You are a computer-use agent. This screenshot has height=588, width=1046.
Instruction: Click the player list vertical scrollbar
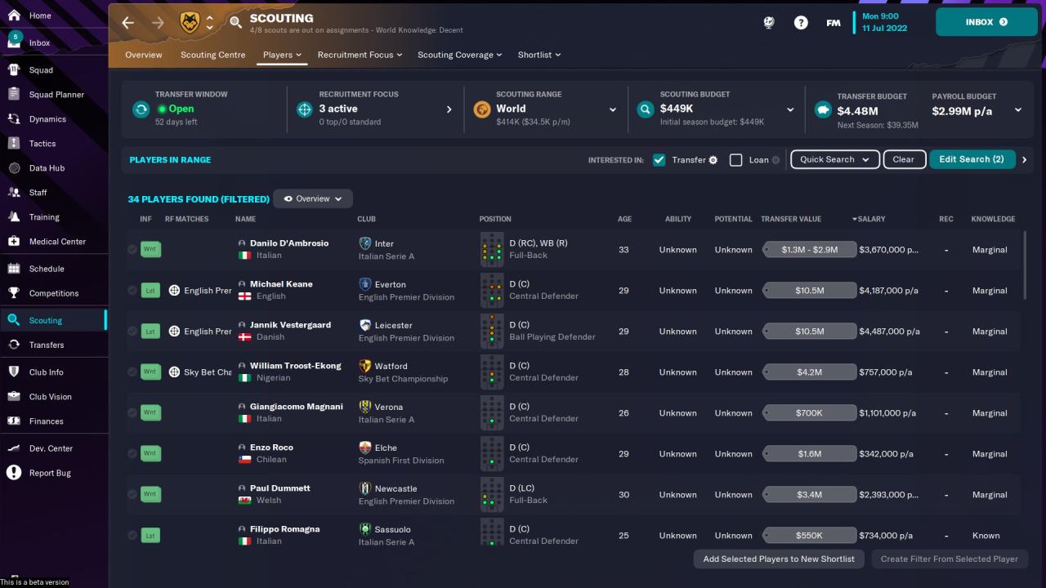[1025, 265]
